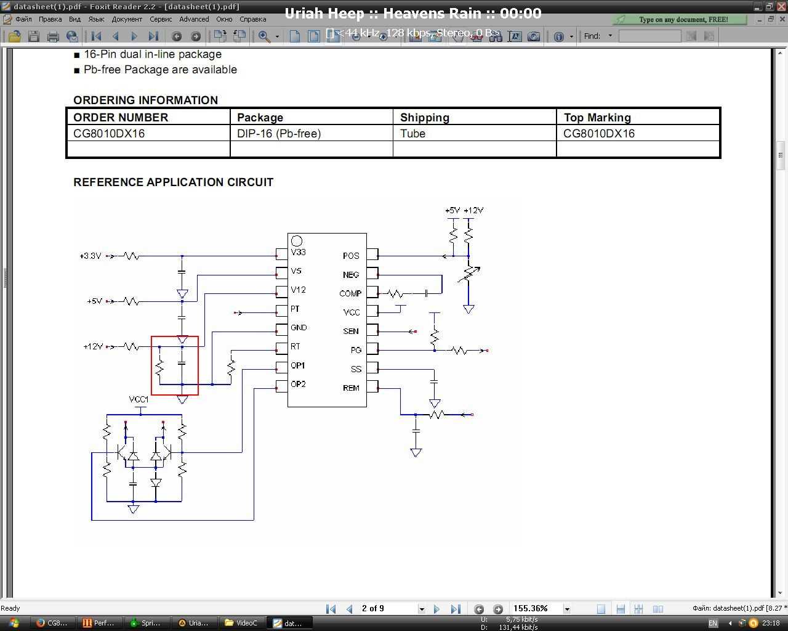
Task: Switch to VideoC folder taskbar item
Action: click(x=241, y=623)
